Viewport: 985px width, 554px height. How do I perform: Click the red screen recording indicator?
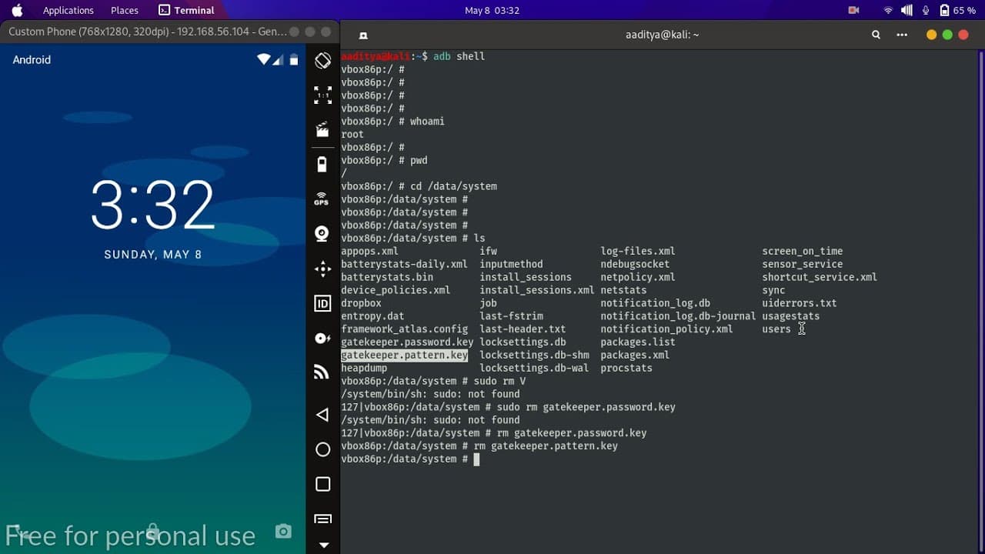coord(853,10)
